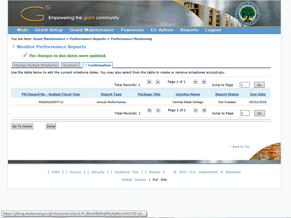The image size is (291, 218).
Task: Click icon beside Monitor Performance Reports heading
Action: 14,46
